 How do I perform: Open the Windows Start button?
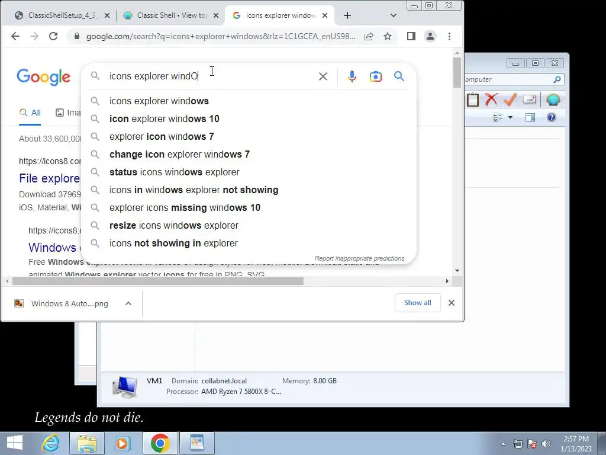point(15,443)
